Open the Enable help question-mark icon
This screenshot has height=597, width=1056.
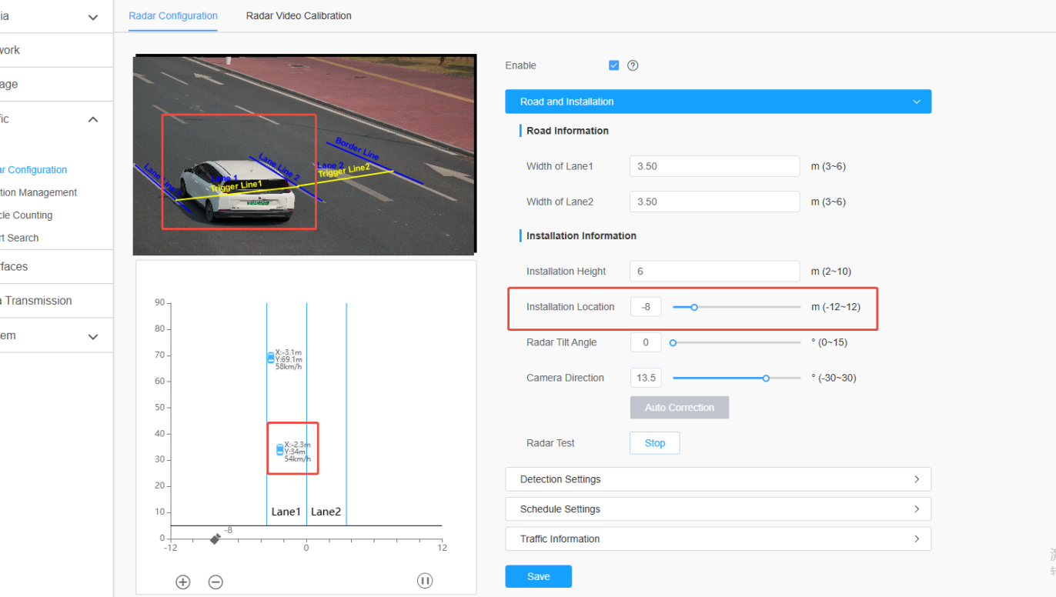pos(633,65)
